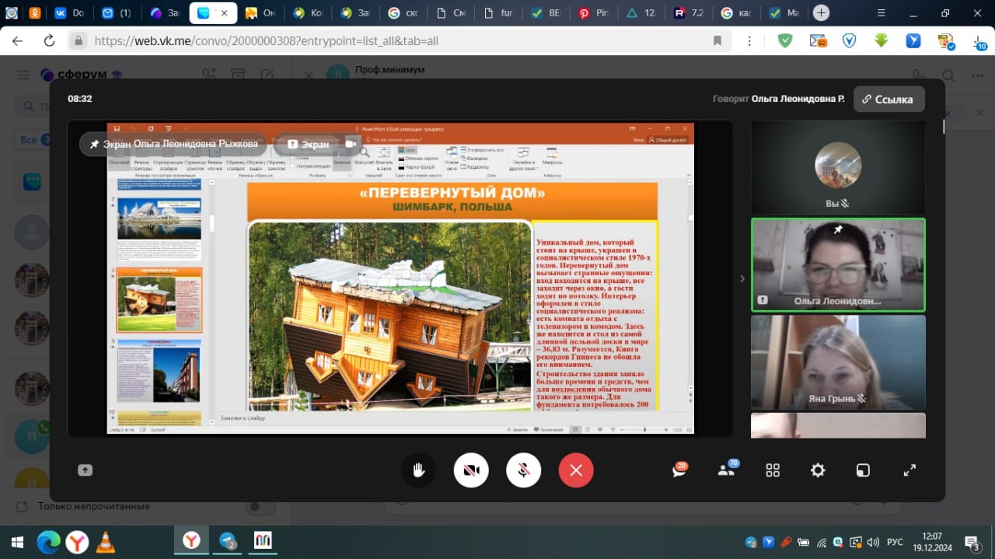Turn on the camera in call
This screenshot has height=559, width=995.
(x=471, y=470)
